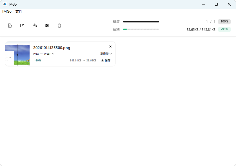The width and height of the screenshot is (236, 166).
Task: Click the 保存 button for the image
Action: 106,60
